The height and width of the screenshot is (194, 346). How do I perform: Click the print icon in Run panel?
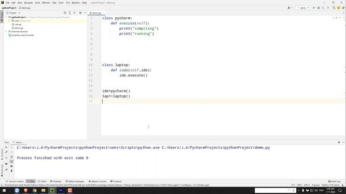[11, 166]
